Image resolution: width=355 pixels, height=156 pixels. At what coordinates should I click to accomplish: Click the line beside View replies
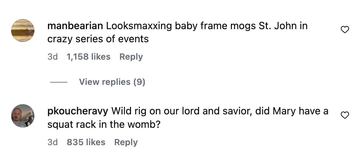pos(59,82)
